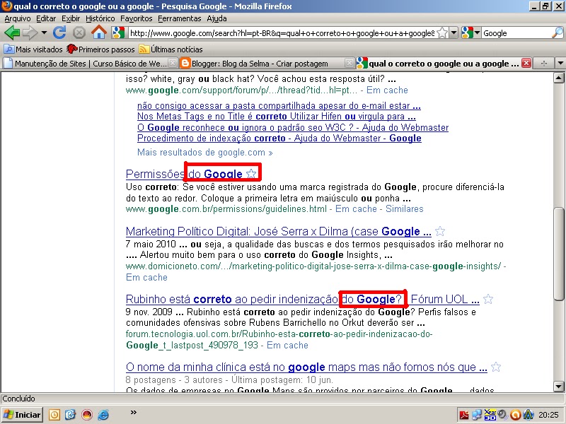Close the Manutenção de Sites tab

point(173,63)
